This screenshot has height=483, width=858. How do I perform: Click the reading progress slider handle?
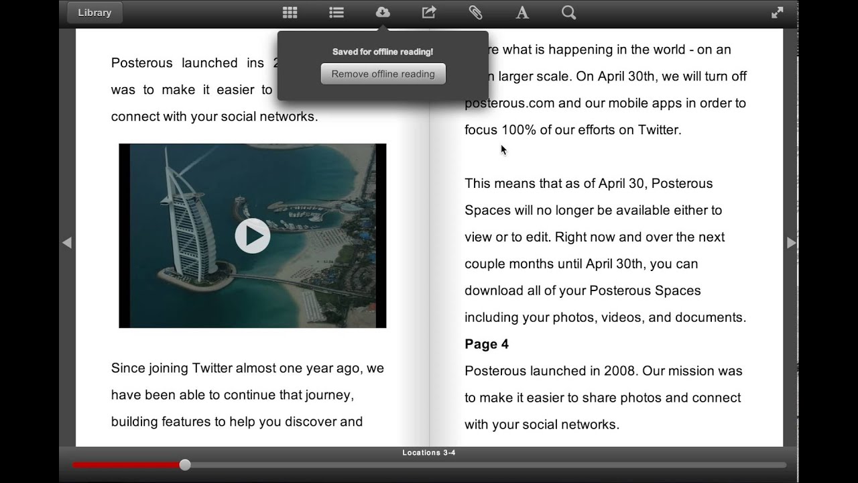185,465
